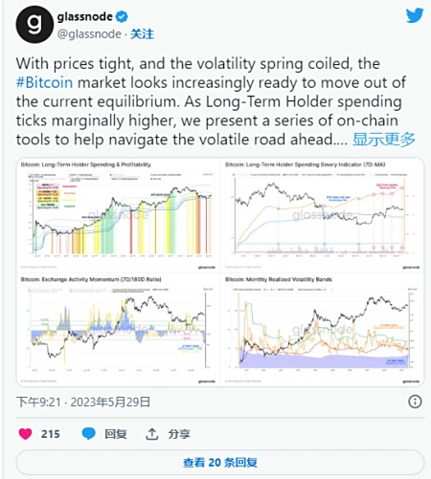Open the tweet info circle icon

415,402
